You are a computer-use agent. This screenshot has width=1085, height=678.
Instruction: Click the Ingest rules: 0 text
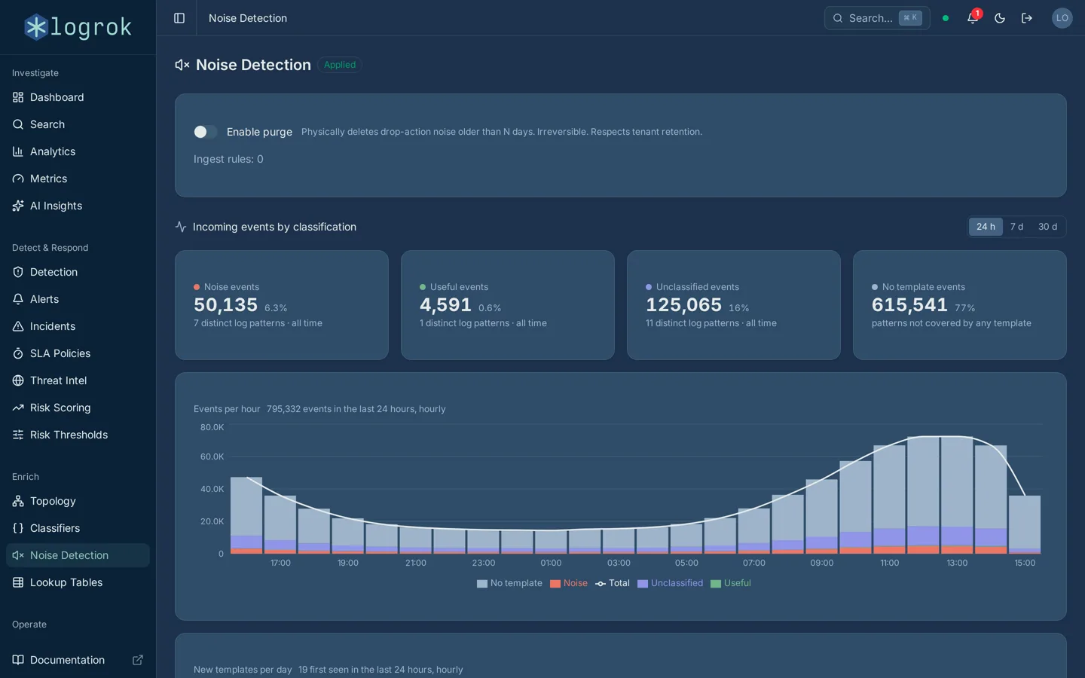point(228,159)
